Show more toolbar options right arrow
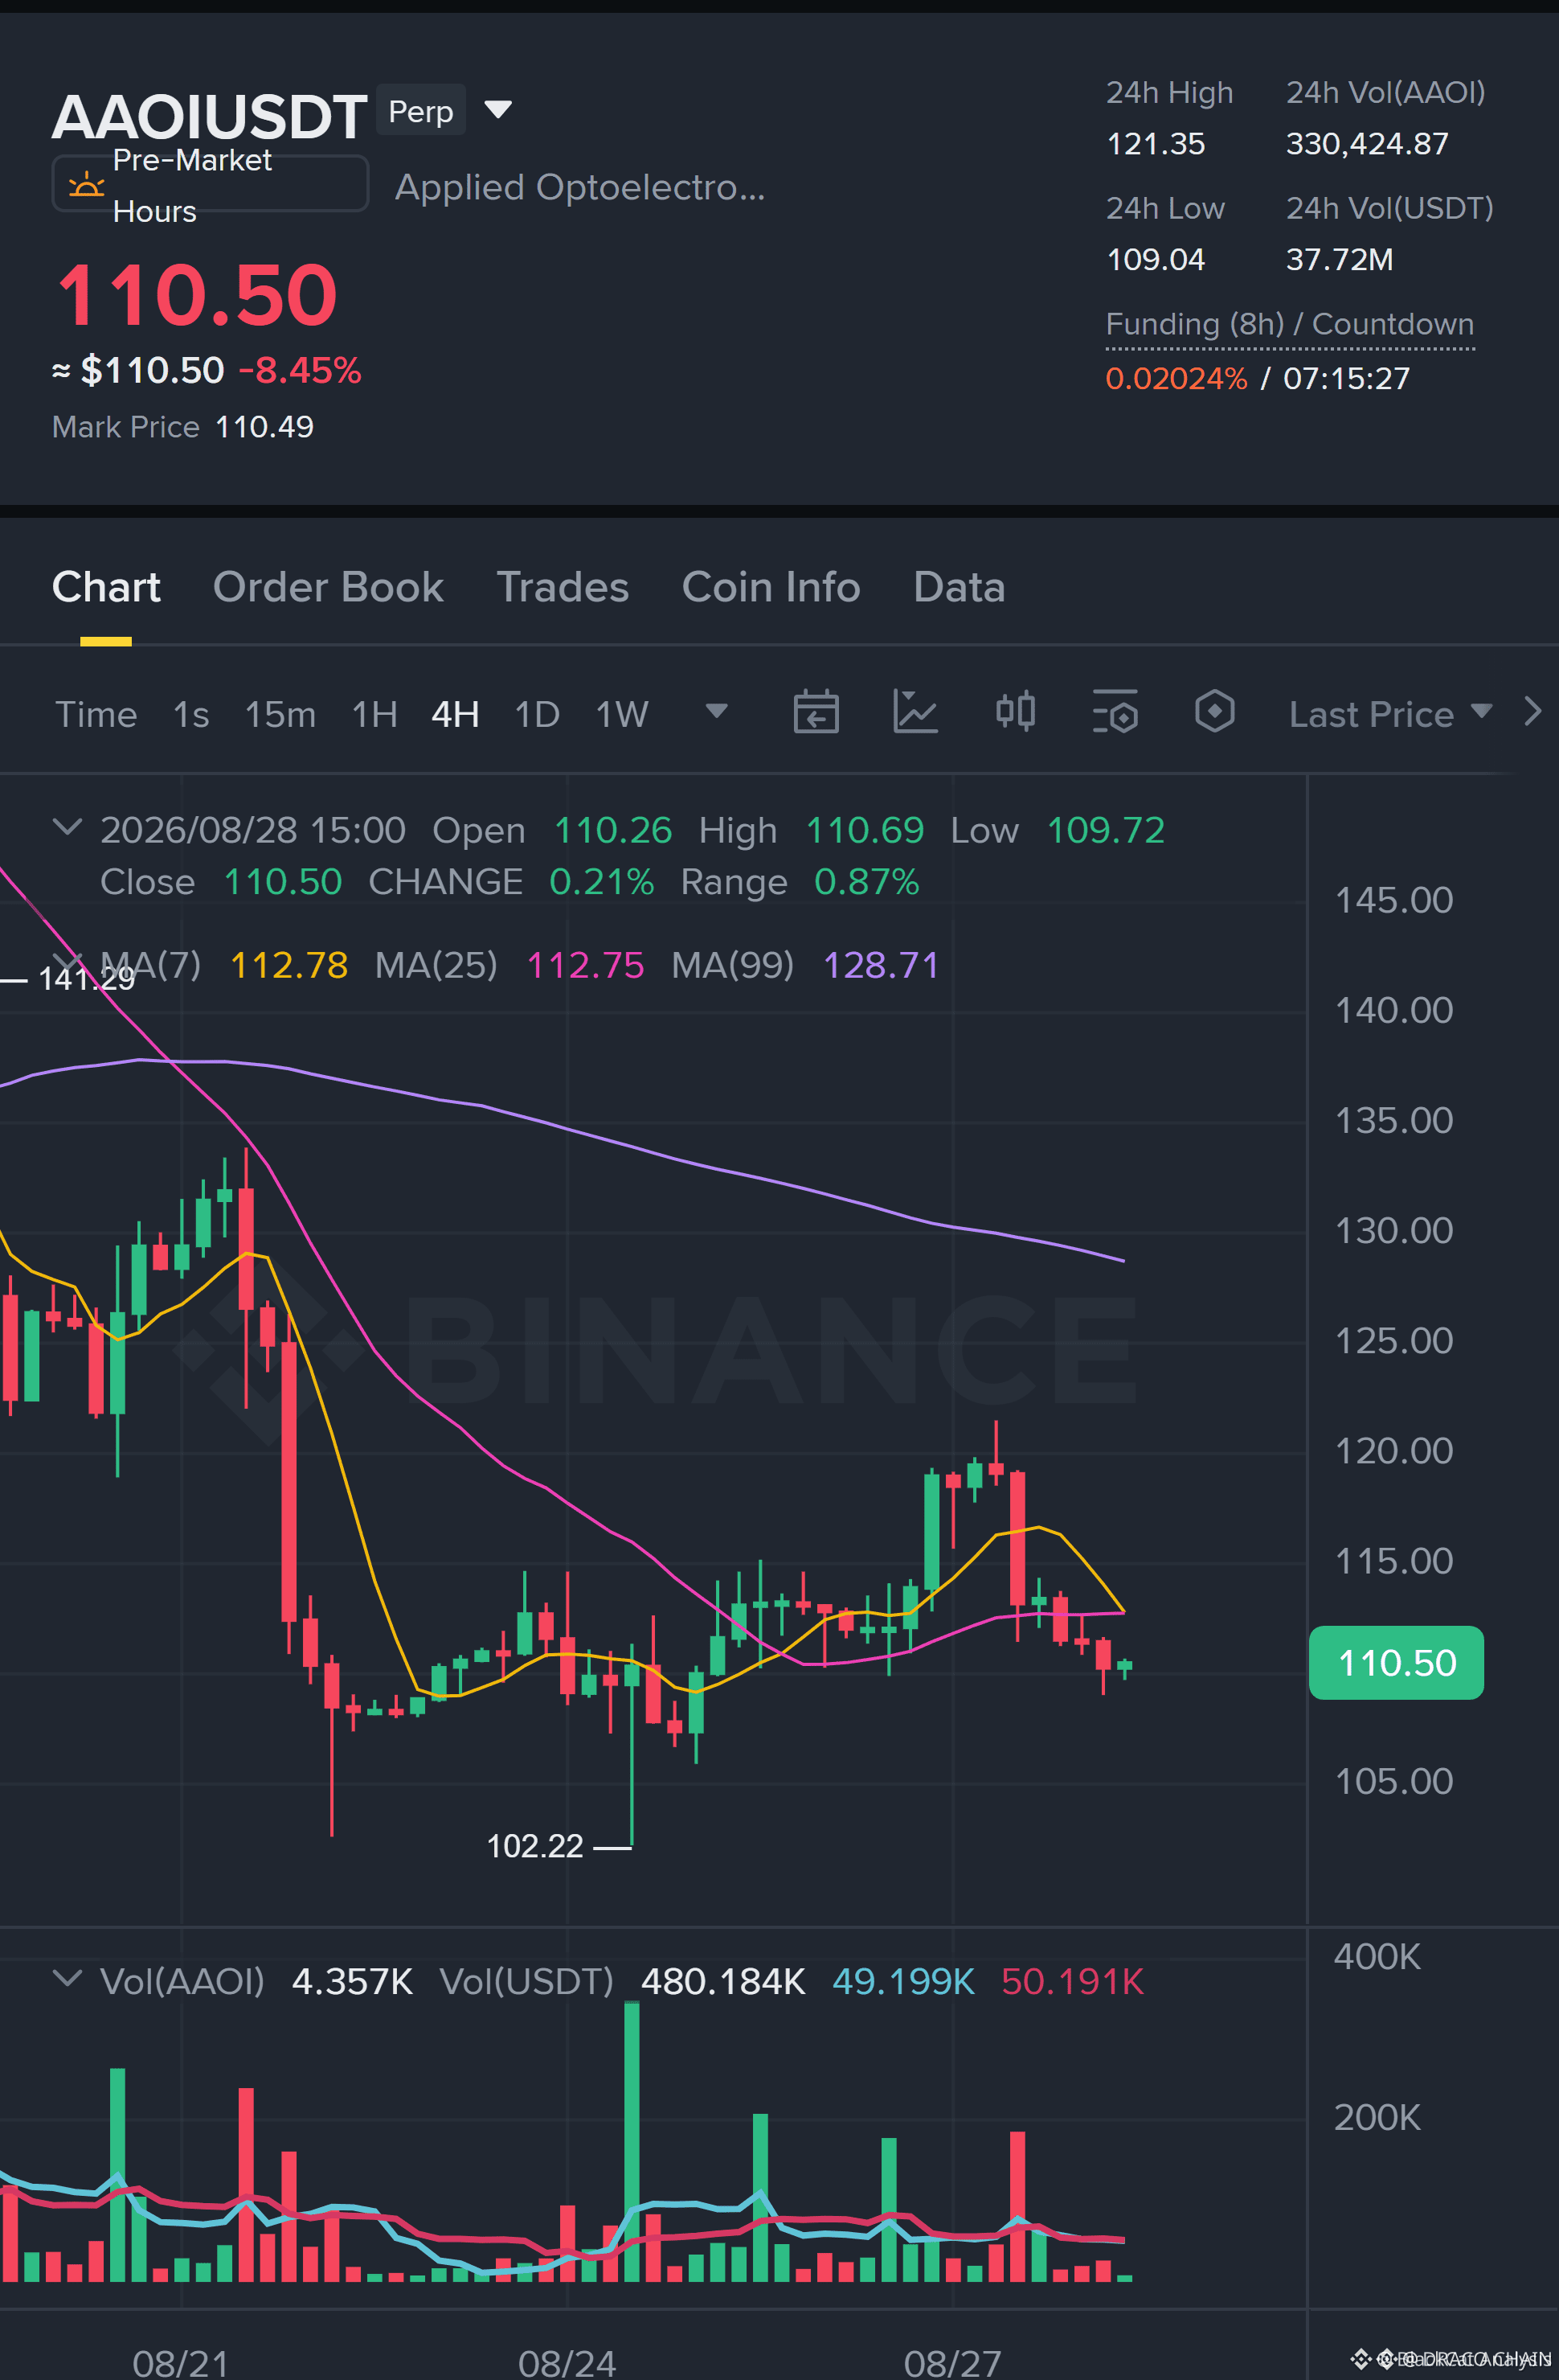The height and width of the screenshot is (2380, 1559). pyautogui.click(x=1533, y=712)
